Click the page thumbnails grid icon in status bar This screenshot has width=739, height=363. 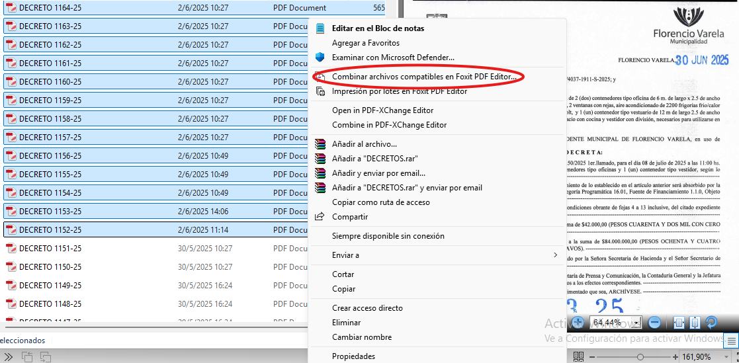coord(579,357)
